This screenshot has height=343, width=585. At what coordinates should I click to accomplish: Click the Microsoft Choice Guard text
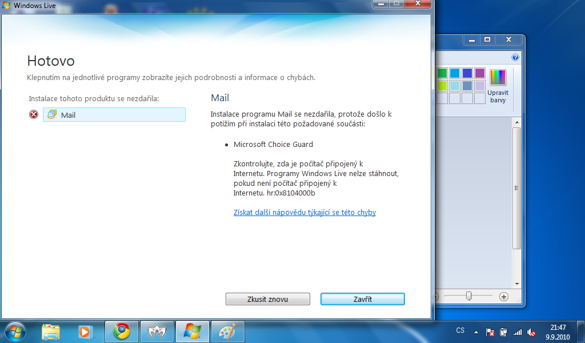tap(273, 145)
